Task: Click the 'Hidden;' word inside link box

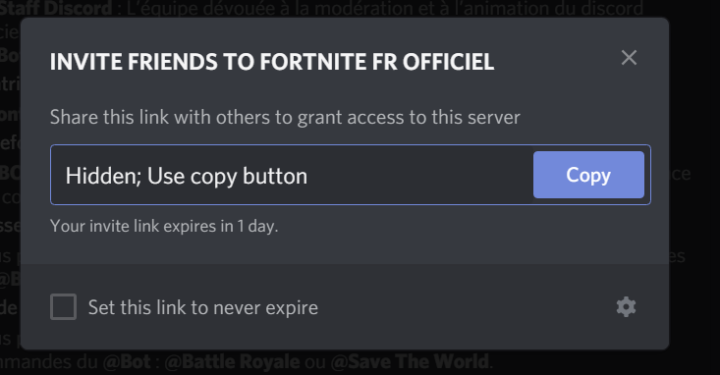Action: 103,176
